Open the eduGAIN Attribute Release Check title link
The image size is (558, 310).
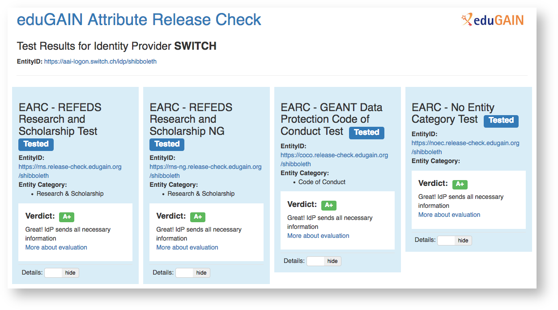[x=139, y=20]
